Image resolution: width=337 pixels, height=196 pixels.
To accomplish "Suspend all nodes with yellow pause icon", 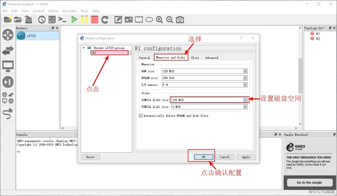I will point(84,20).
